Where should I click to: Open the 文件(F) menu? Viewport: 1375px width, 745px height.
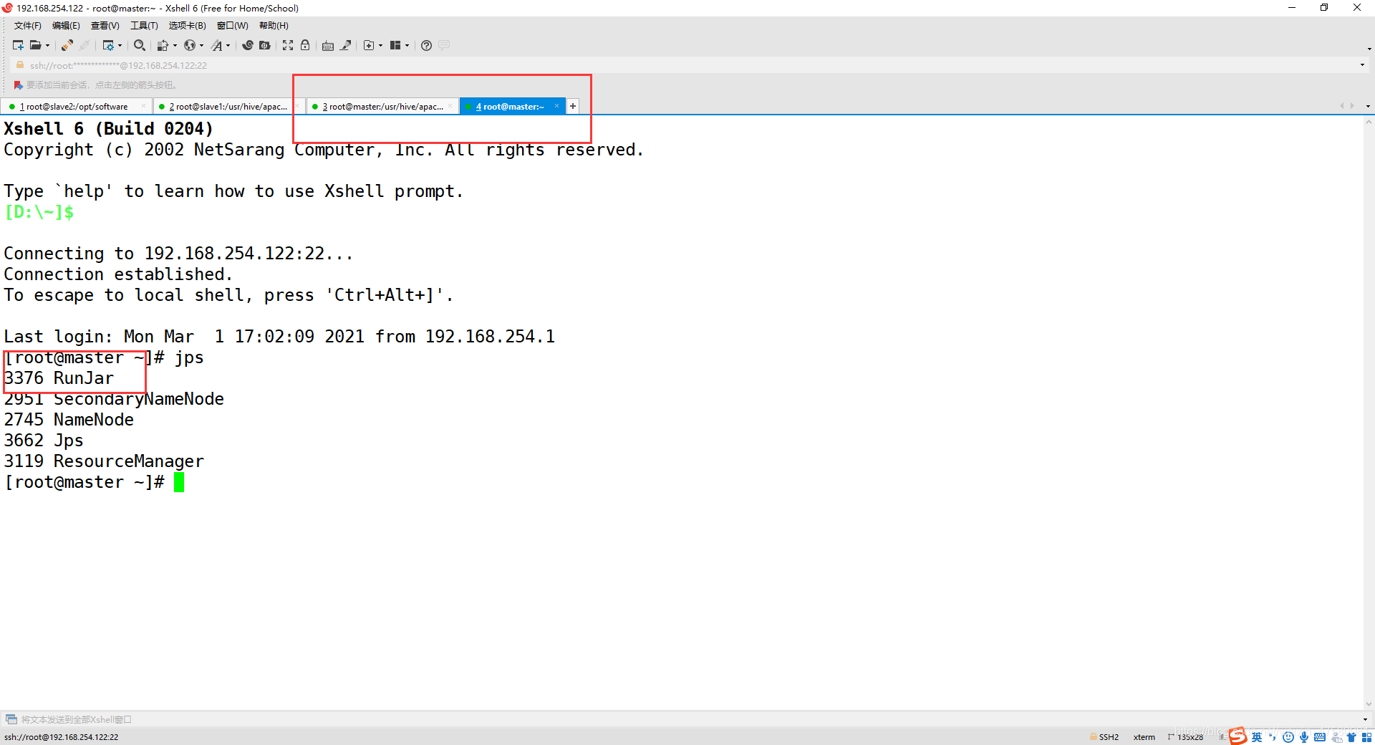pyautogui.click(x=28, y=26)
